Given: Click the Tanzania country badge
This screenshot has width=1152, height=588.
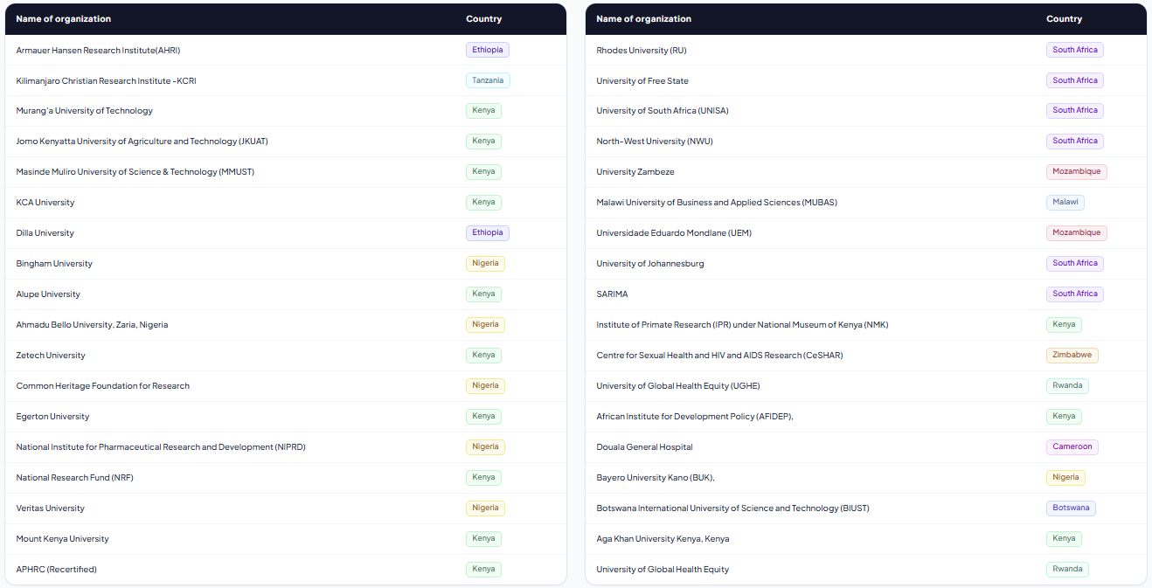Looking at the screenshot, I should click(488, 80).
